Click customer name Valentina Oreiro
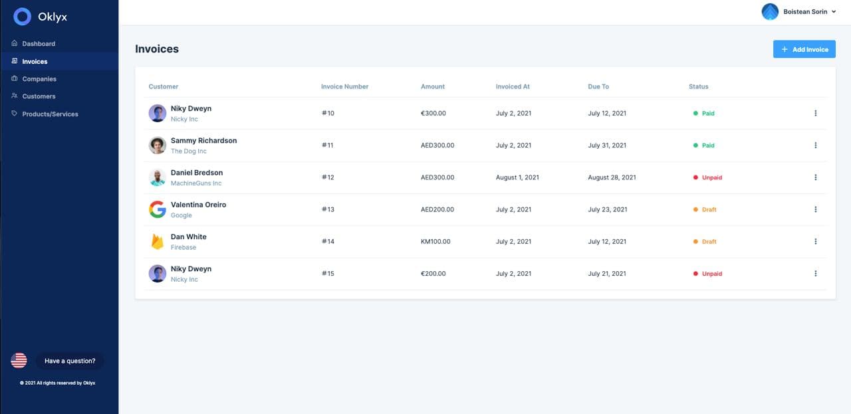The width and height of the screenshot is (851, 414). click(198, 205)
